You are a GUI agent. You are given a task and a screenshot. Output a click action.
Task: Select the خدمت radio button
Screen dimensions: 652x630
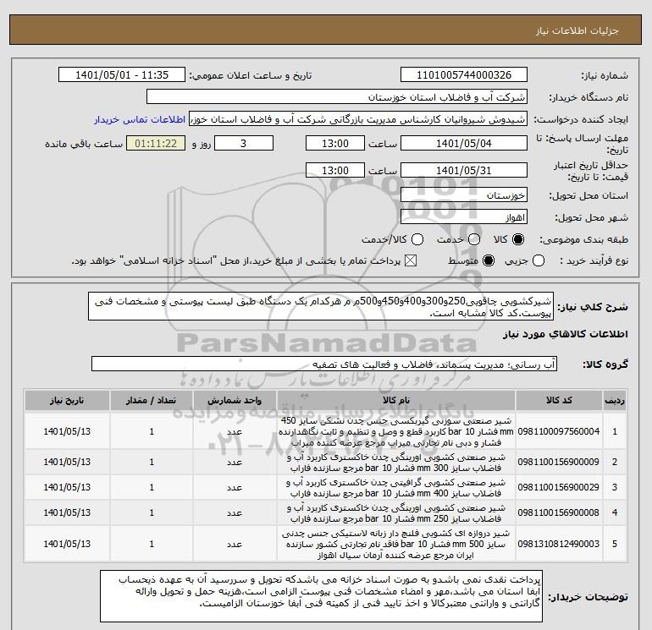point(474,239)
